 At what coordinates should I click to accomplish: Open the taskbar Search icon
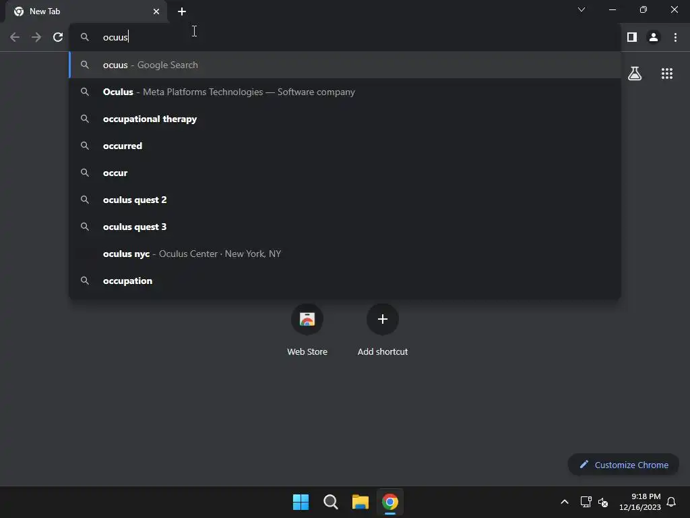[330, 502]
